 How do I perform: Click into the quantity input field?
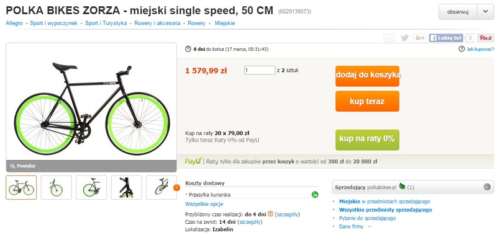coord(260,70)
